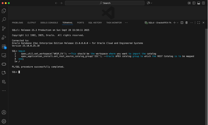Switch to the PORTS tab
Viewport: 208px width, 125px height.
coord(81,23)
